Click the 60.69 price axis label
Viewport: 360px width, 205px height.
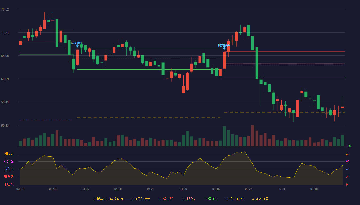coord(5,79)
